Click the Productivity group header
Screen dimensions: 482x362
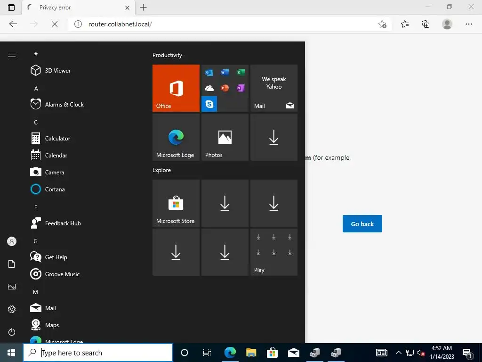167,55
